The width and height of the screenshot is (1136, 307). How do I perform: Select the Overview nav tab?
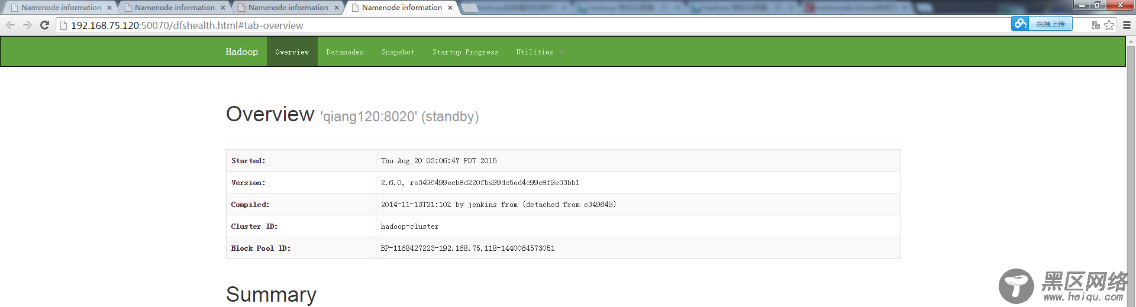pyautogui.click(x=292, y=52)
